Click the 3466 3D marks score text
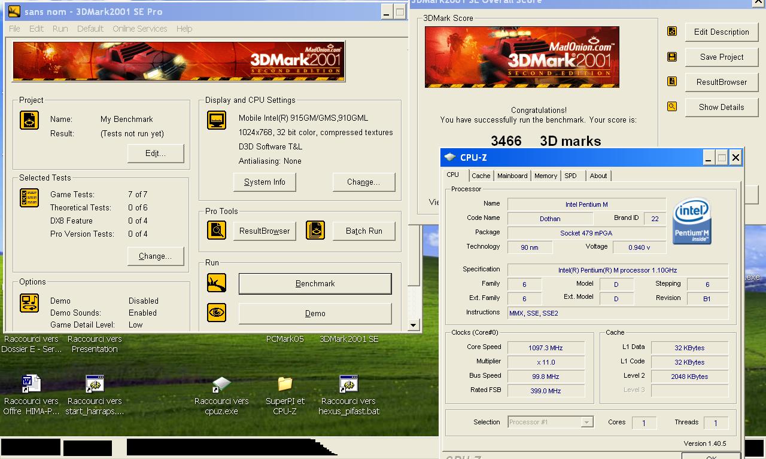This screenshot has height=459, width=766. click(546, 141)
